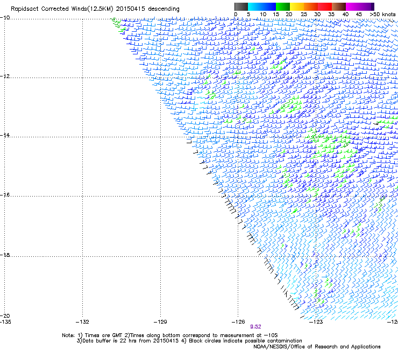Click the '-10' latitude axis label
398x350 pixels.
pyautogui.click(x=5, y=18)
